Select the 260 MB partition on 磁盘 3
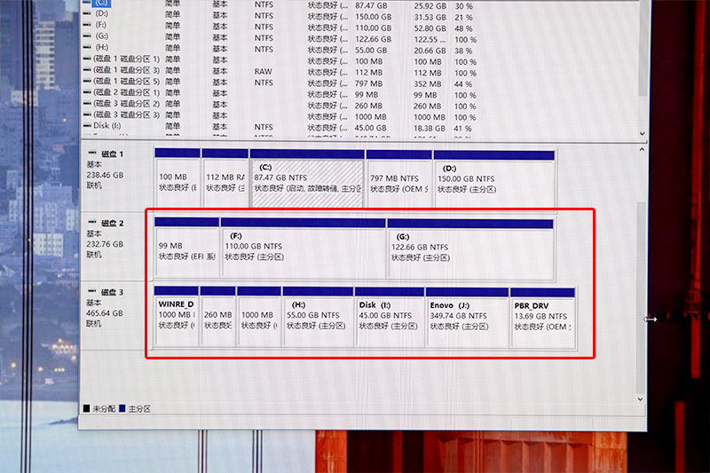710x473 pixels. tap(217, 317)
